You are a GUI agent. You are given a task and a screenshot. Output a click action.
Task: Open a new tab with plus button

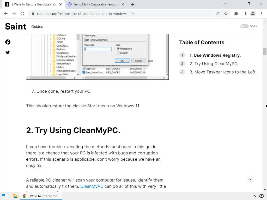[133, 5]
